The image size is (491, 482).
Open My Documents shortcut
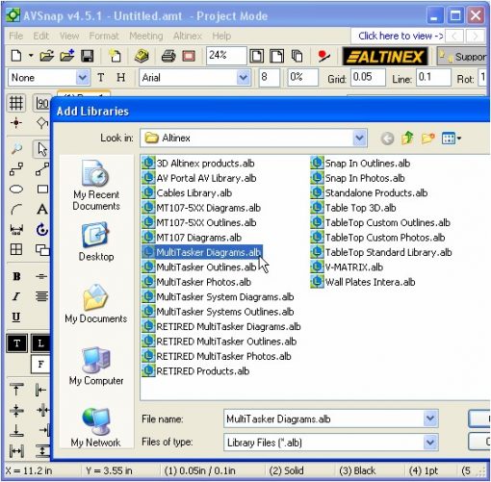pyautogui.click(x=95, y=304)
